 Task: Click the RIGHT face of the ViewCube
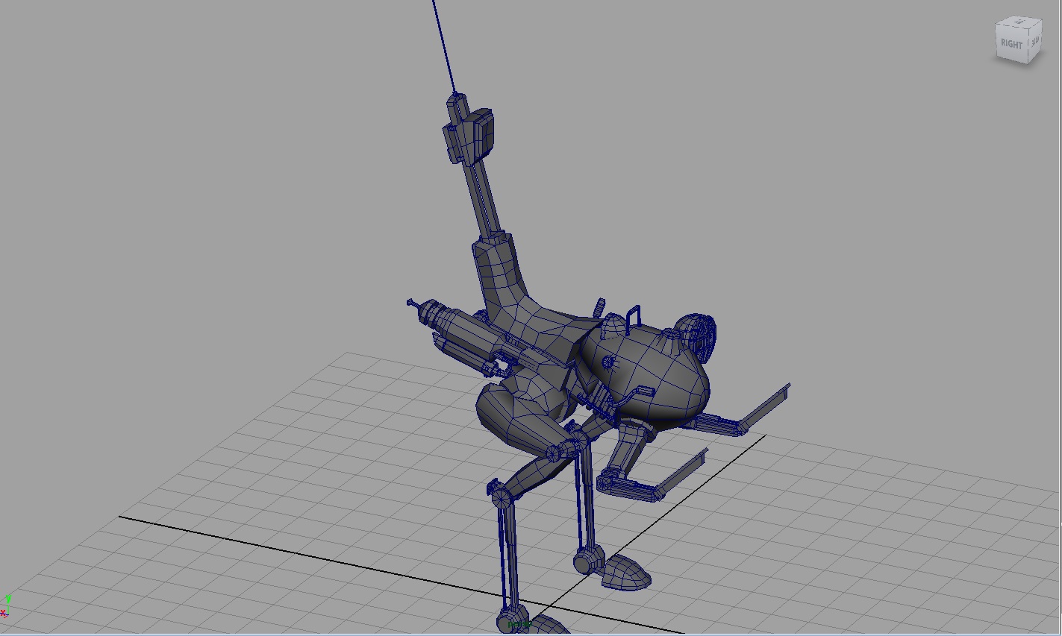click(1011, 45)
